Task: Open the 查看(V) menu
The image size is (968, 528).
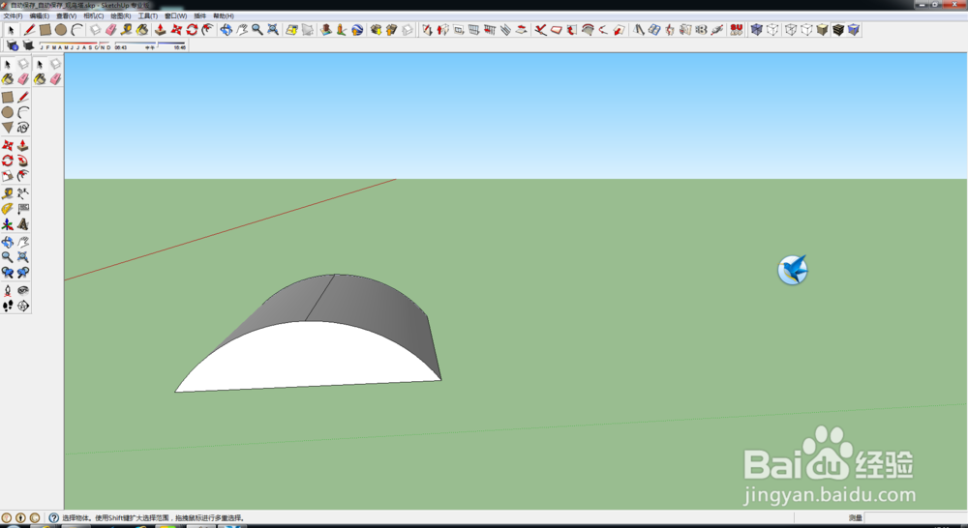Action: click(x=67, y=16)
